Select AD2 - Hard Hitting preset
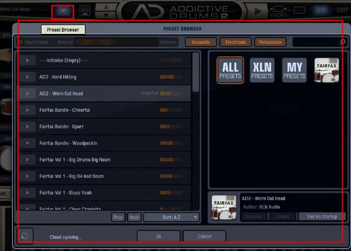 tap(105, 77)
